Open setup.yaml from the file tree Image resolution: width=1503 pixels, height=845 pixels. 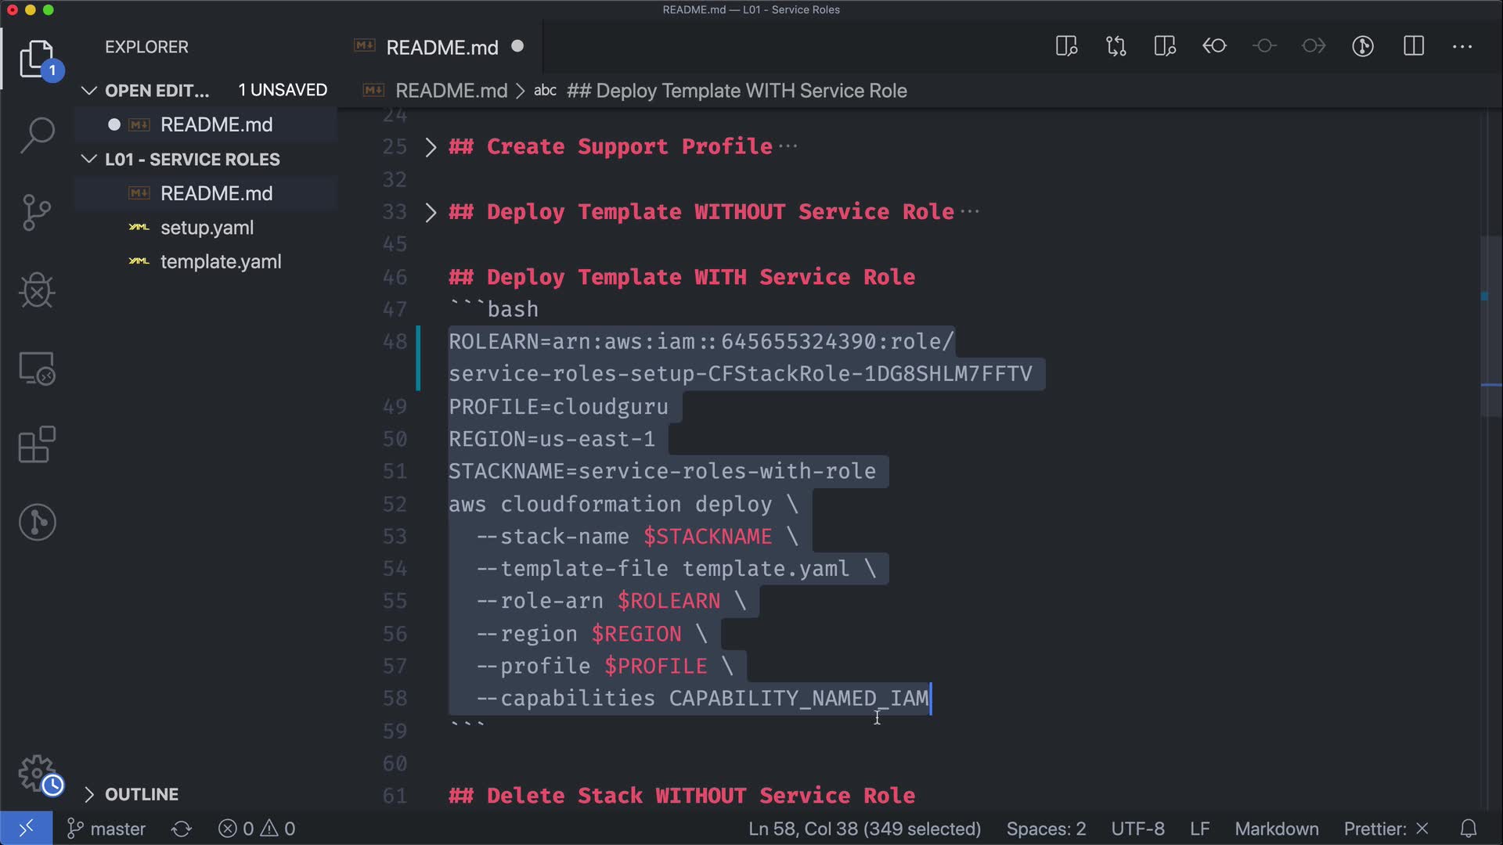point(207,228)
